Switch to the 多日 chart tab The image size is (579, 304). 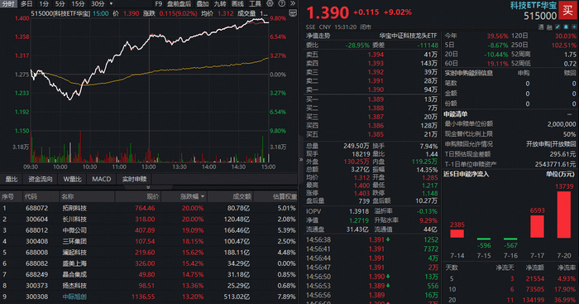click(26, 3)
